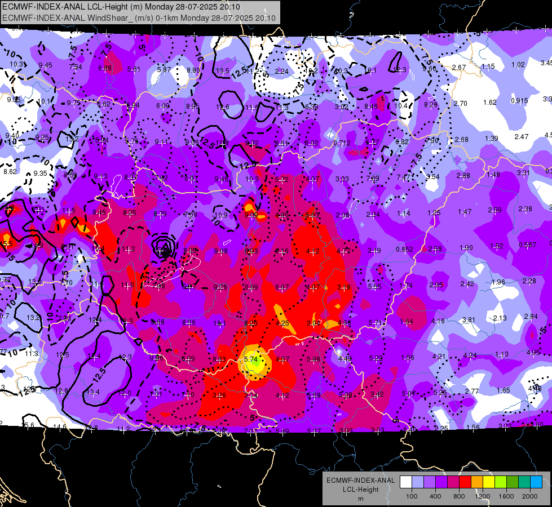Click the legend label '1200'
The image size is (552, 507).
483,496
